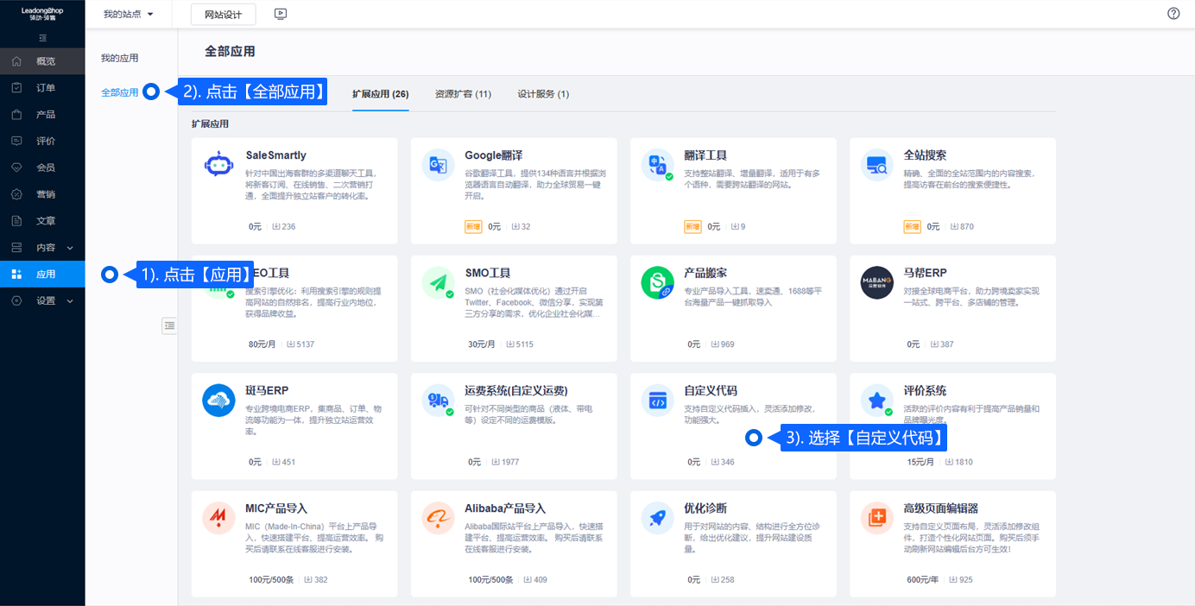This screenshot has width=1195, height=606.
Task: Open the 自定义代码 app title
Action: (x=711, y=391)
